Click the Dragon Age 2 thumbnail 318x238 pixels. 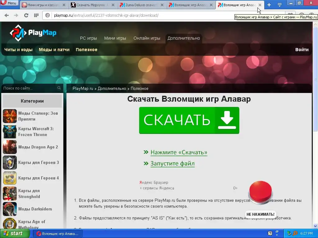10,147
